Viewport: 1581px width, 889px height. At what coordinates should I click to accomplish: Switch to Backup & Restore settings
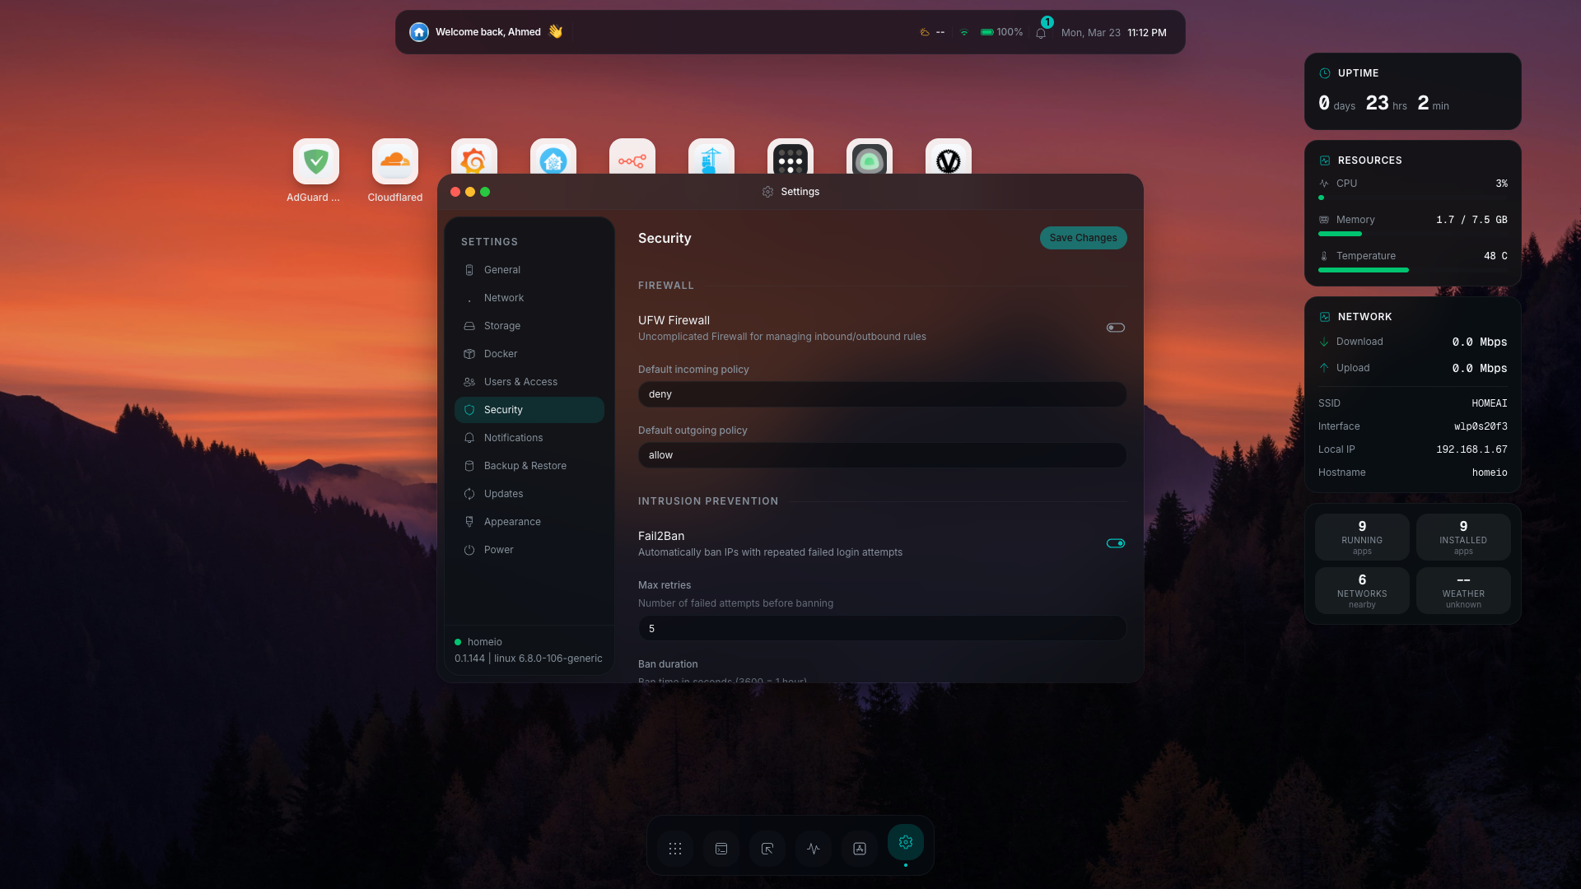(525, 465)
